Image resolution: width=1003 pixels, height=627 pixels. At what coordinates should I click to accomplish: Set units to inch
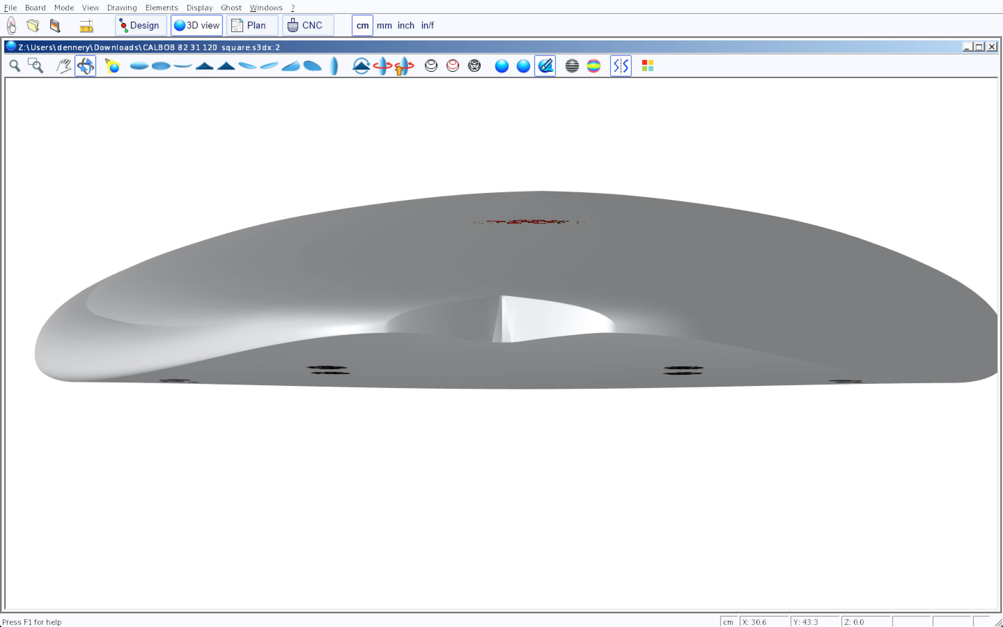point(406,26)
